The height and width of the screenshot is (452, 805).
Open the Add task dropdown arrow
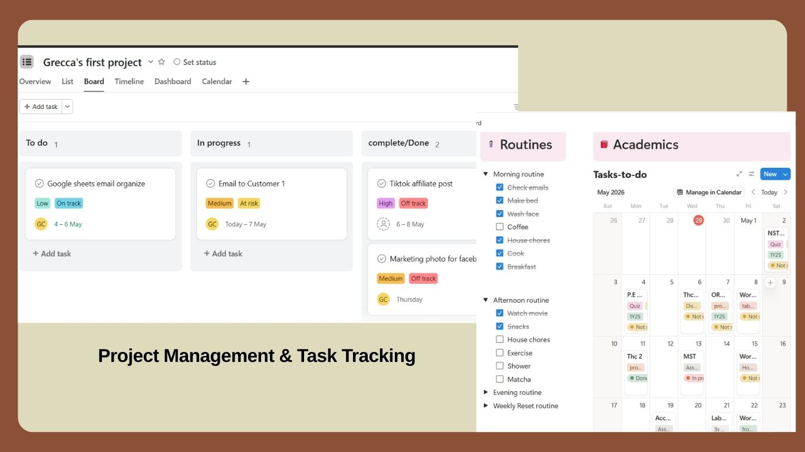tap(67, 107)
